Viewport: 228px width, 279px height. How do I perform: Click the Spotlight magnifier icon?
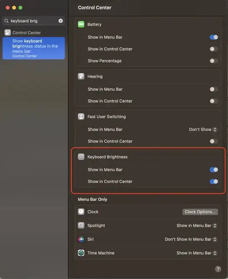(81, 225)
